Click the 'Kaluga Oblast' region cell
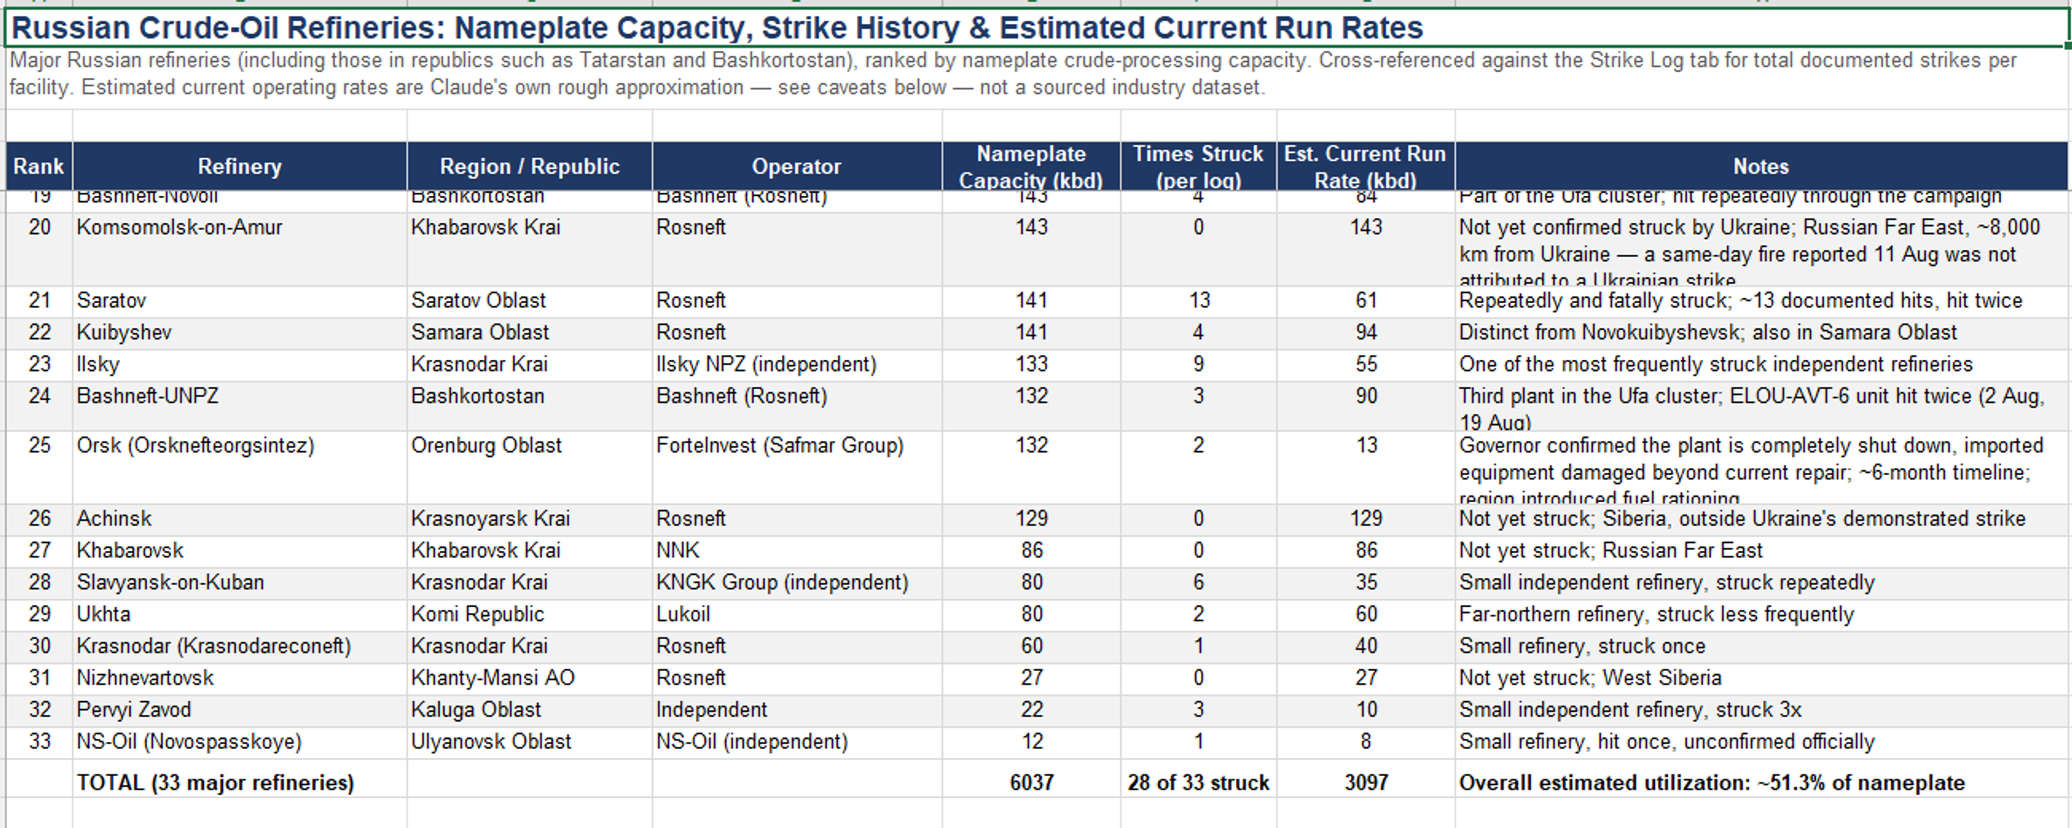 pos(529,710)
